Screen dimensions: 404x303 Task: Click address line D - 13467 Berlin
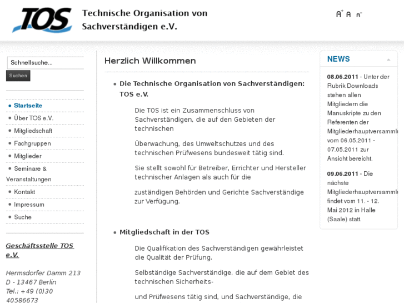[x=31, y=282]
